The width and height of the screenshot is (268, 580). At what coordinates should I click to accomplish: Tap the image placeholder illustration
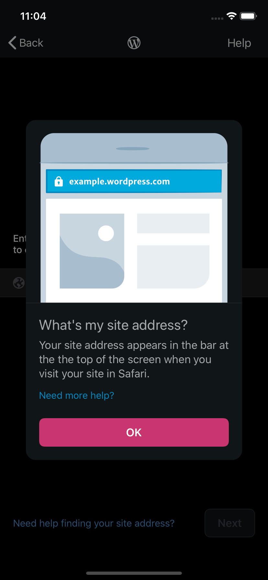[x=92, y=251]
